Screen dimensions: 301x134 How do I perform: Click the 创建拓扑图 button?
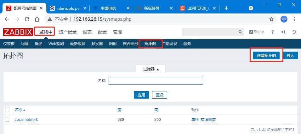coord(266,55)
